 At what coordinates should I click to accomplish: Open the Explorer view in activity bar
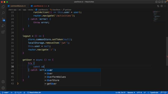click(3, 7)
